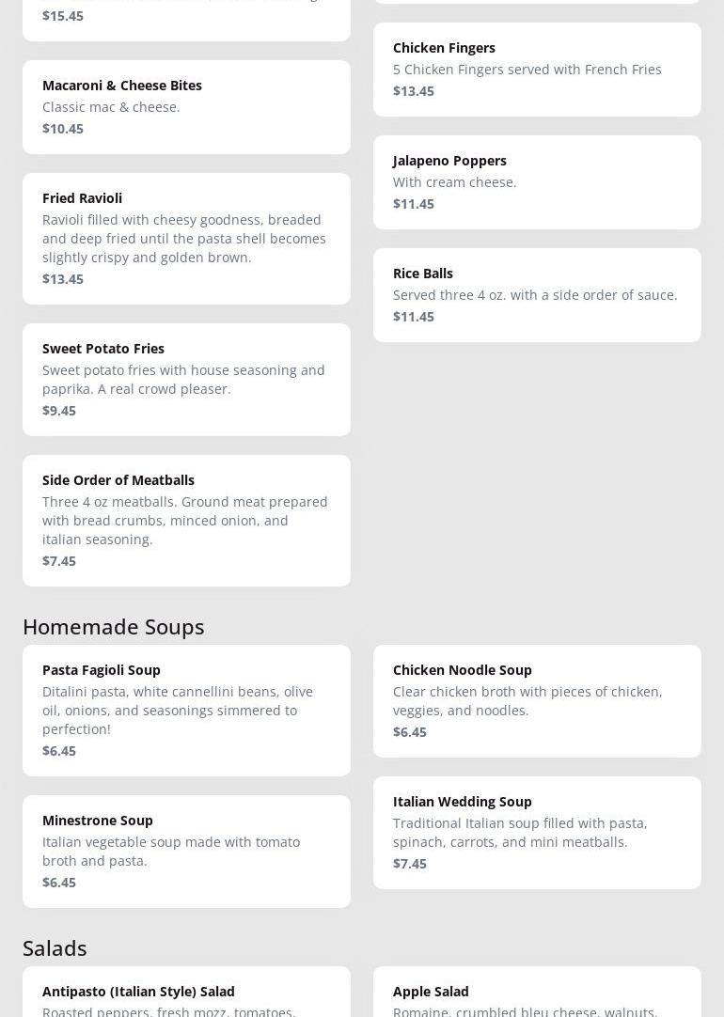Image resolution: width=724 pixels, height=1017 pixels.
Task: Click the Homemade Soups section heading
Action: coord(113,626)
